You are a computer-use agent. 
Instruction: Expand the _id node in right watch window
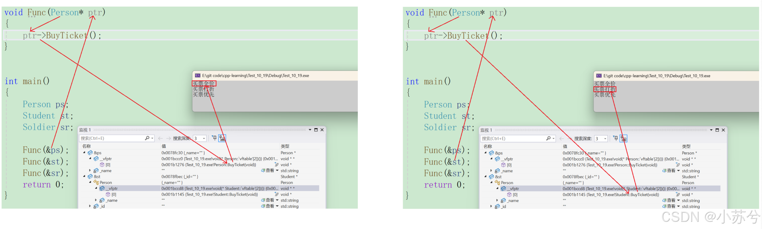[x=491, y=206]
